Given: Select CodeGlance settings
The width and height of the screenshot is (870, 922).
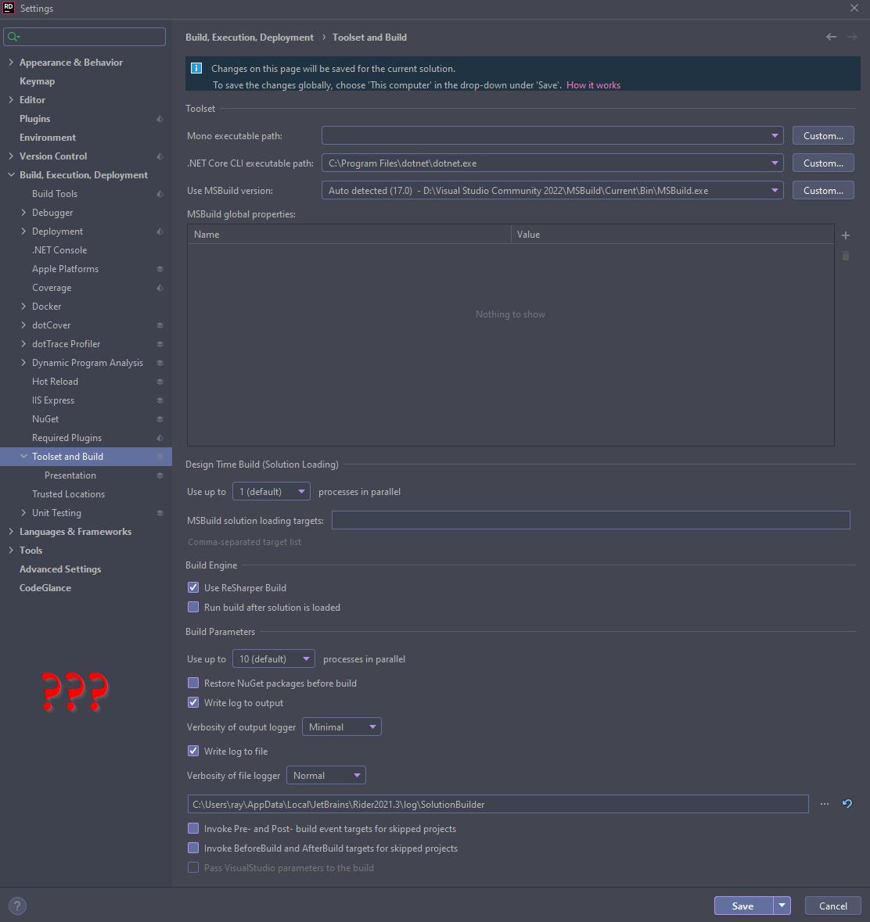Looking at the screenshot, I should [45, 588].
